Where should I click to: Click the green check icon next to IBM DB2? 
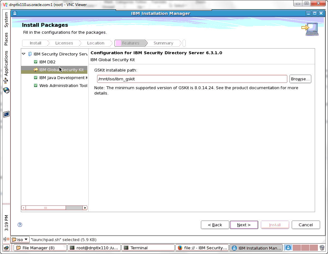pos(36,62)
